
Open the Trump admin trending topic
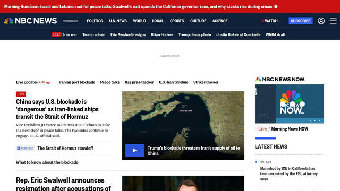coord(93,34)
